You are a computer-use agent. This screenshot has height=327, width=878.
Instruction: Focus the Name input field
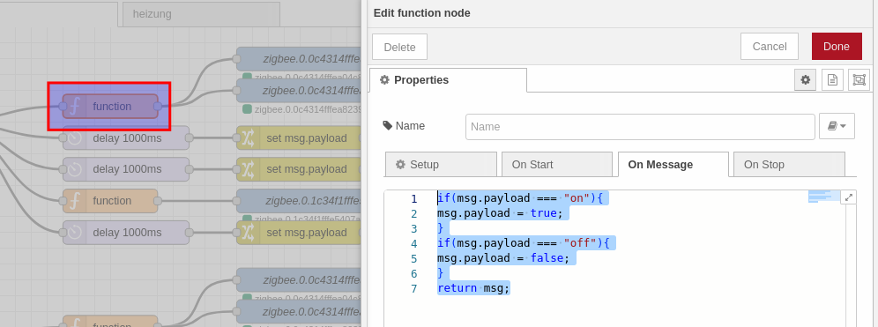click(640, 127)
